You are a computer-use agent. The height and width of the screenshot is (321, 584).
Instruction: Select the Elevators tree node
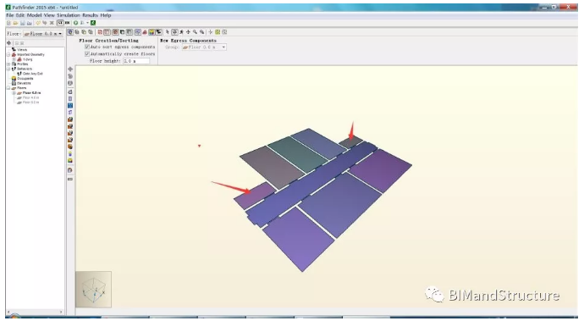click(x=24, y=83)
